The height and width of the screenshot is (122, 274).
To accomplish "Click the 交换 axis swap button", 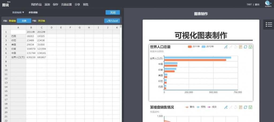I will tap(24, 21).
